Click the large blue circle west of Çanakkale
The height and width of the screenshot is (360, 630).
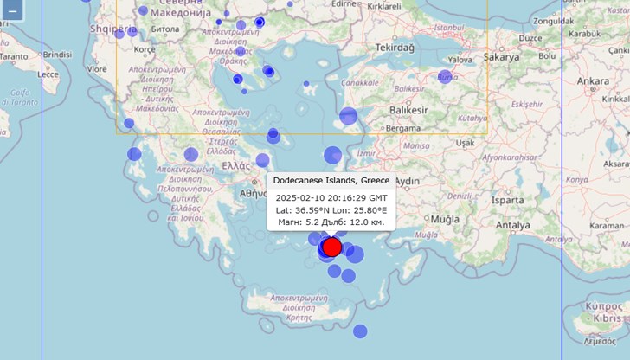pos(349,116)
